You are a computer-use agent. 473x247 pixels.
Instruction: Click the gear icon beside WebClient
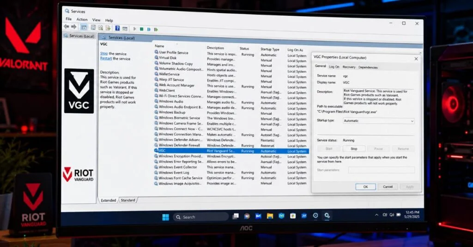(x=156, y=90)
